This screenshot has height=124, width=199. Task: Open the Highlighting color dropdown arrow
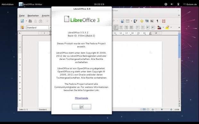[171, 27]
